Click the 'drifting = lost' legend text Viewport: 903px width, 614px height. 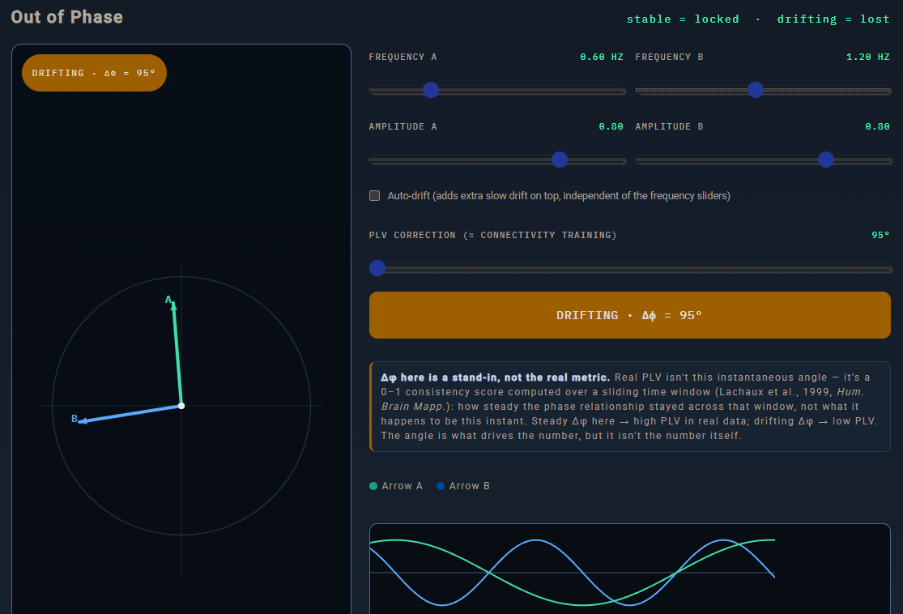point(833,19)
